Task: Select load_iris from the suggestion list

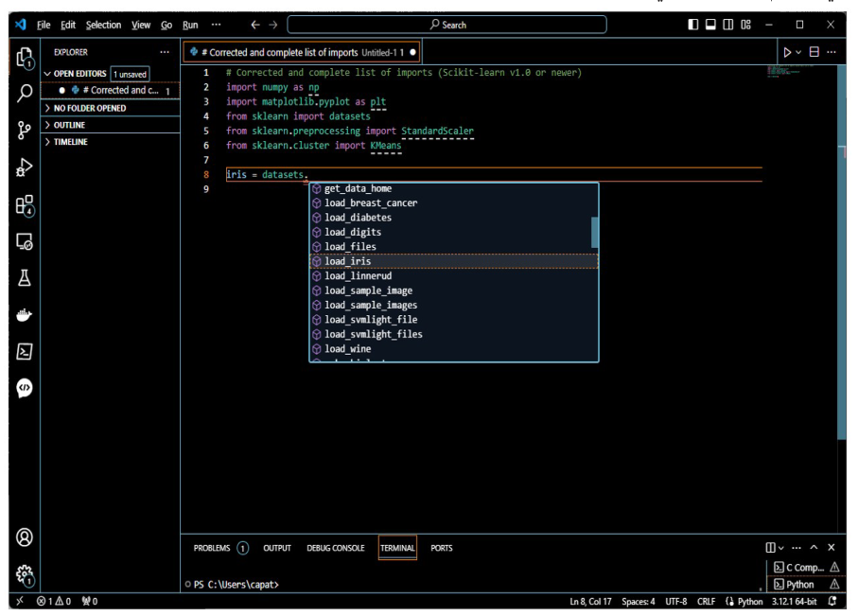Action: (x=454, y=261)
